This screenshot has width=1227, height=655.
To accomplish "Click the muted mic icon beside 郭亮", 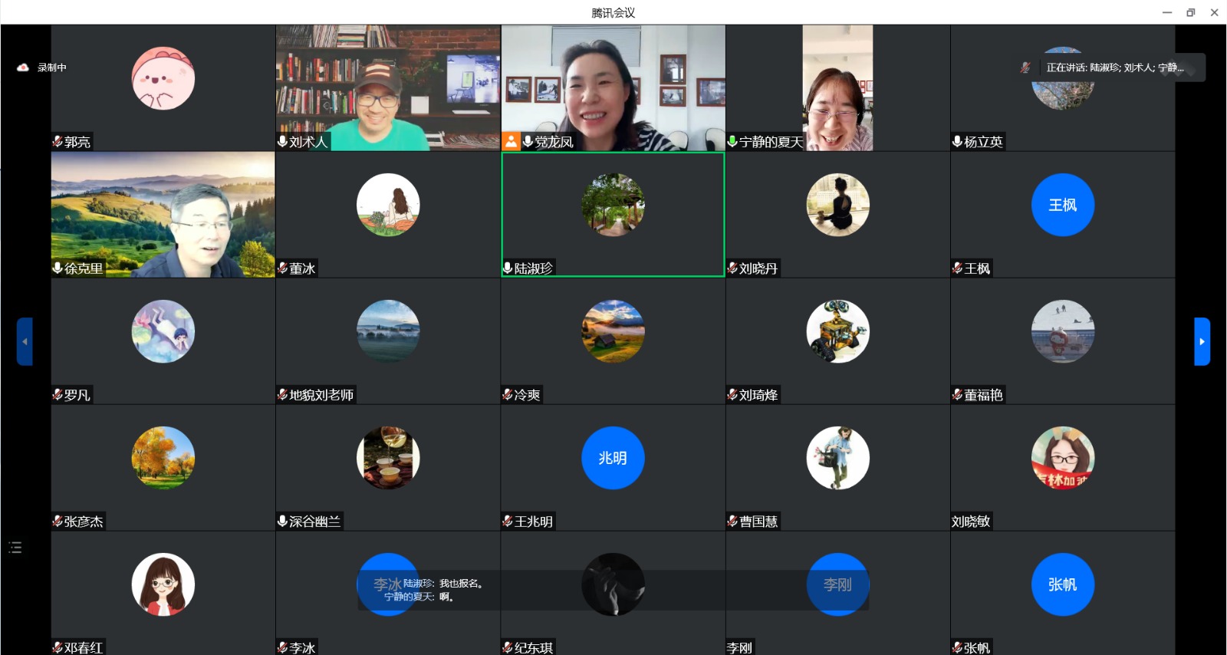I will click(58, 142).
